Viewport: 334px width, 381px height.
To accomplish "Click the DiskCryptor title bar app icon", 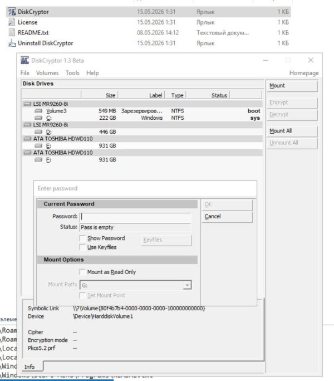I will [24, 60].
